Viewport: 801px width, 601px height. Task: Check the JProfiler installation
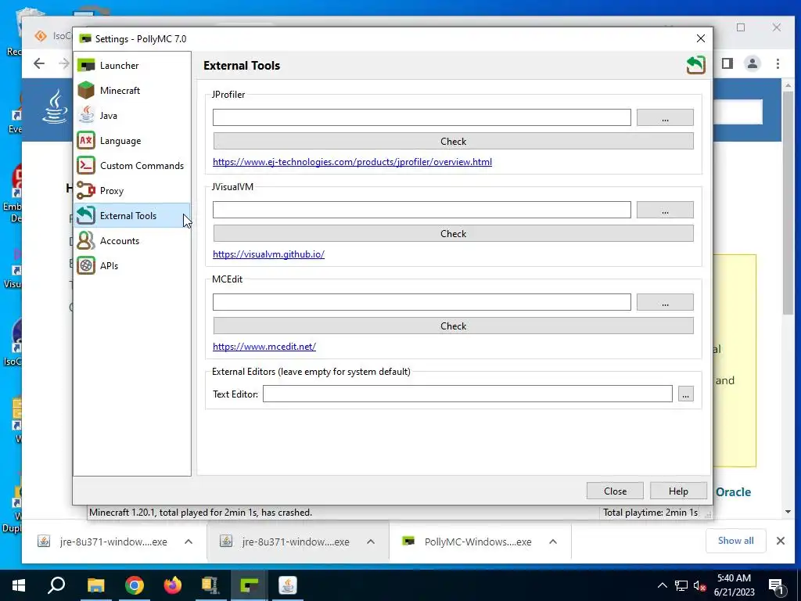[453, 141]
